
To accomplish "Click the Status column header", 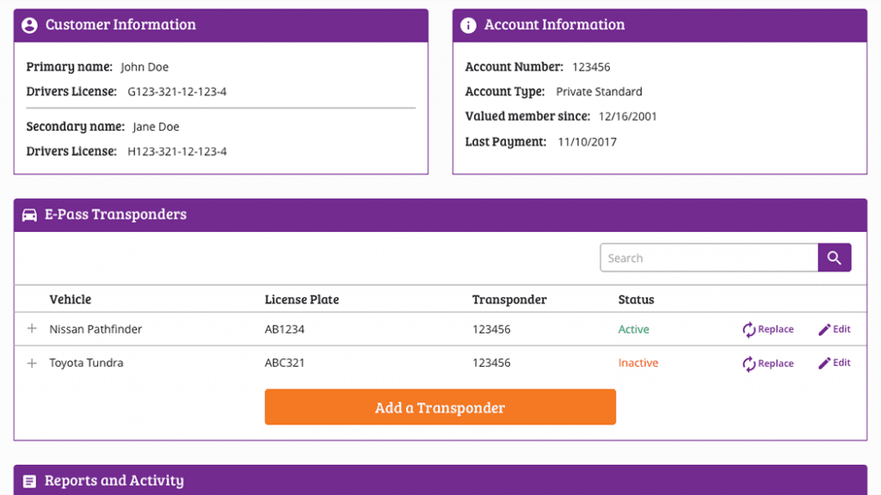I will (637, 299).
